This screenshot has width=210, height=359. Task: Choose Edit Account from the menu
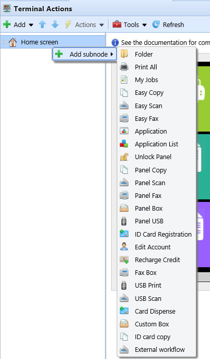pos(156,247)
